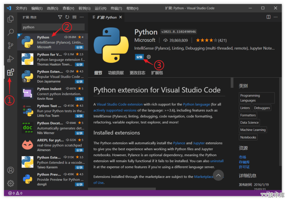Select the Python Extension Pack by Don Jayamanne
This screenshot has width=286, height=200.
tap(52, 76)
